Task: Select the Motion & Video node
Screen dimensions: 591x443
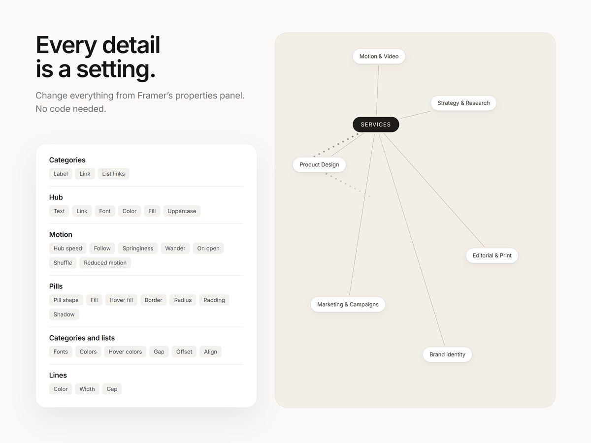Action: pos(379,56)
